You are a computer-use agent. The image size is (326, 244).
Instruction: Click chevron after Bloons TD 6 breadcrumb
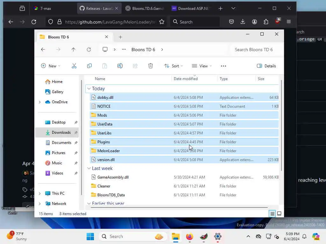pyautogui.click(x=162, y=50)
